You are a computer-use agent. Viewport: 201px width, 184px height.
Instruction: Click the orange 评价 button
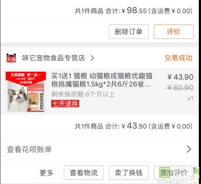(174, 32)
